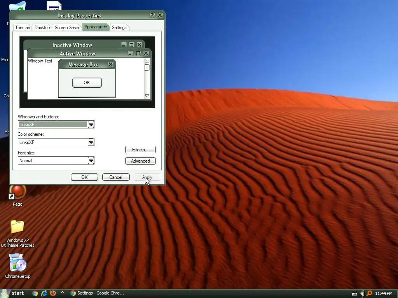Viewport: 398px width, 298px height.
Task: Click the Inactive Window preview minimize icon
Action: tap(124, 45)
